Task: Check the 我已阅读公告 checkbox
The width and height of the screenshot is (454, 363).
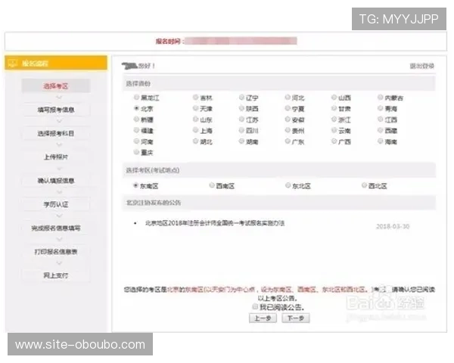Action: pos(255,306)
